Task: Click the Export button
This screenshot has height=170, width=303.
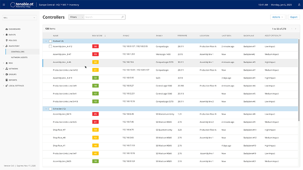Action: (294, 17)
